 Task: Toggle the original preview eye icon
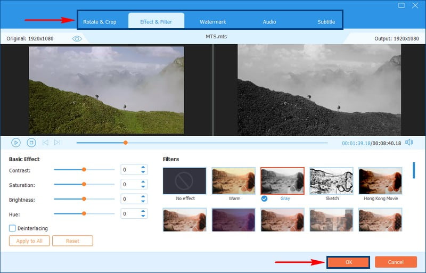[x=77, y=39]
